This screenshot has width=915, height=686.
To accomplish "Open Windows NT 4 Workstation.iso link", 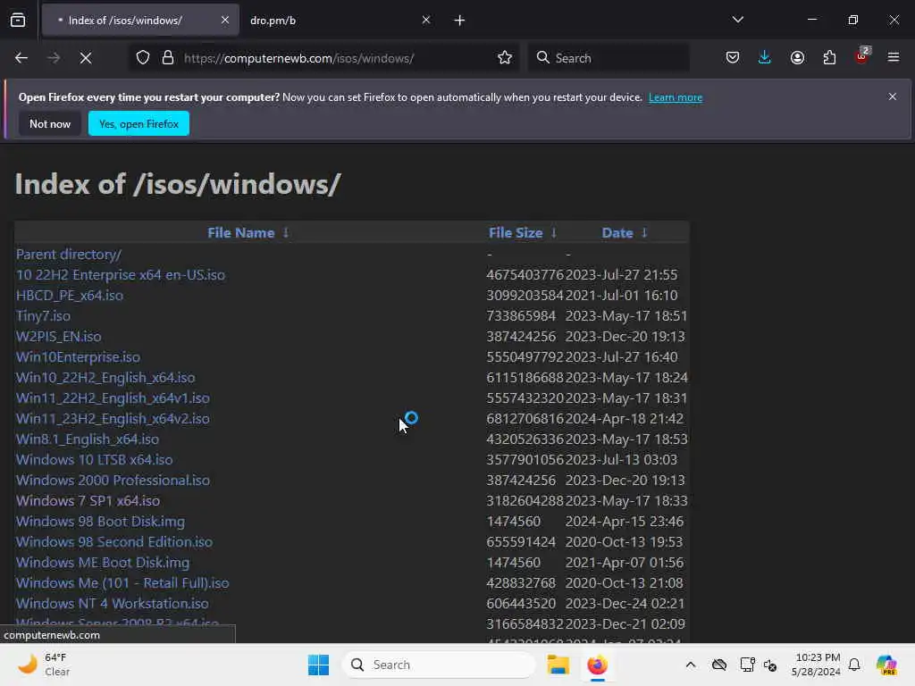I will [112, 603].
